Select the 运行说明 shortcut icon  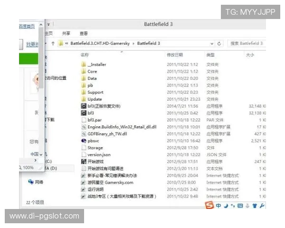tap(83, 190)
